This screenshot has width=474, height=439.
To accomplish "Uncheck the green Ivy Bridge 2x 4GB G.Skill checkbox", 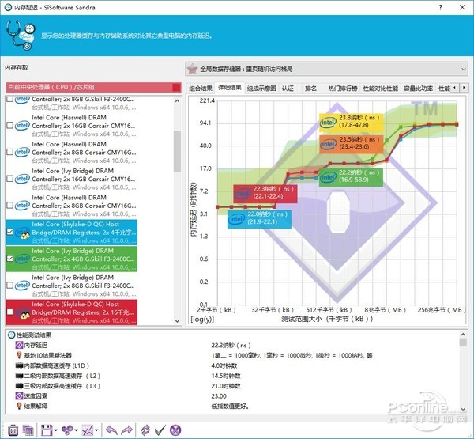I will pos(9,259).
